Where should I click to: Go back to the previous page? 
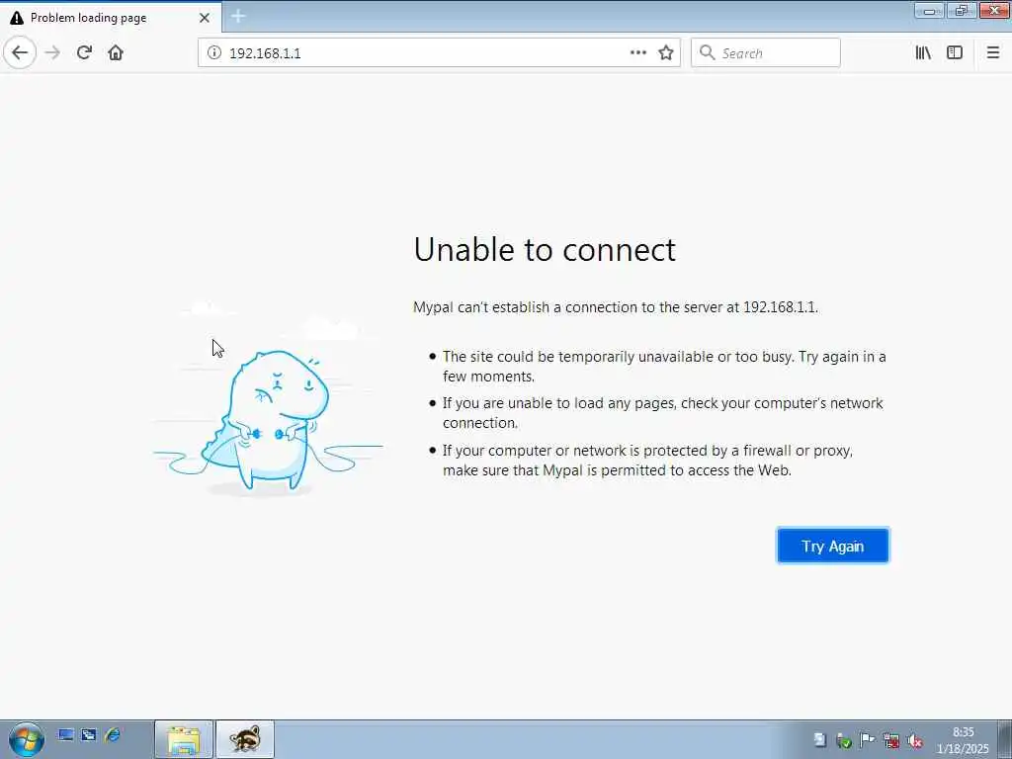20,52
